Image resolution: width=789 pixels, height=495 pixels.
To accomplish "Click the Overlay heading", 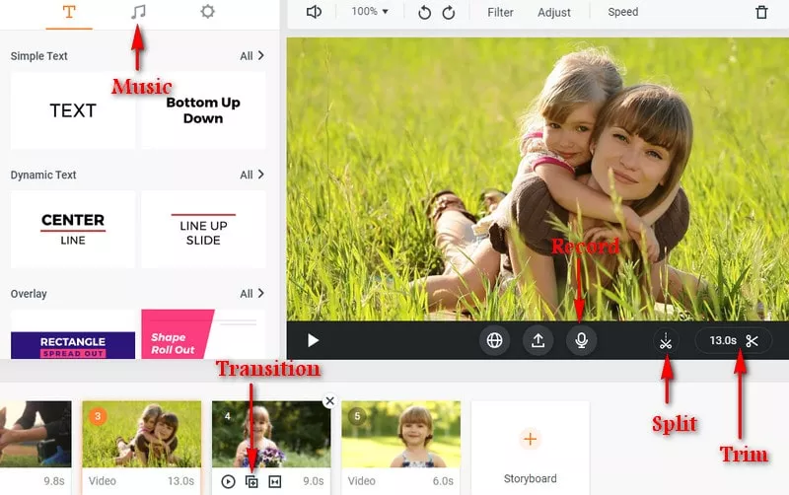I will tap(29, 293).
